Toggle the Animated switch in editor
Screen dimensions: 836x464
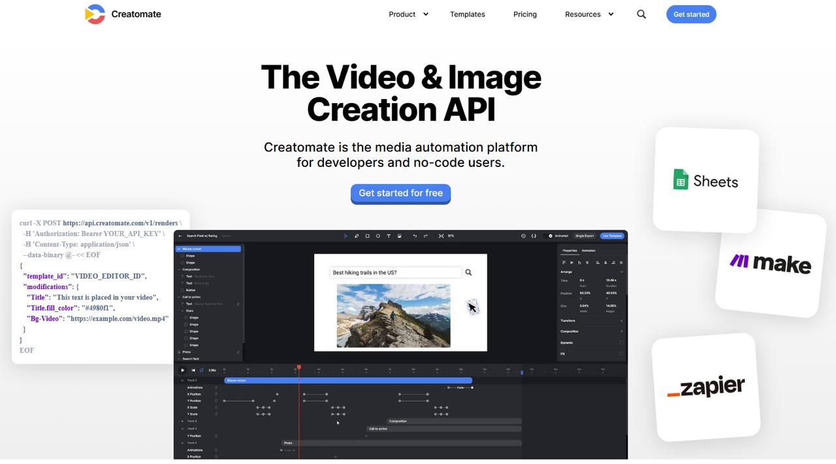[549, 236]
